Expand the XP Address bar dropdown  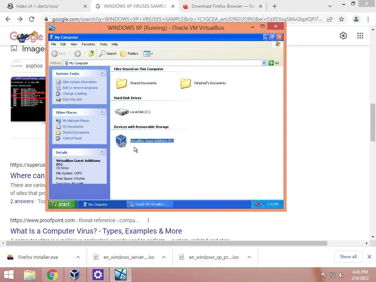[x=264, y=63]
